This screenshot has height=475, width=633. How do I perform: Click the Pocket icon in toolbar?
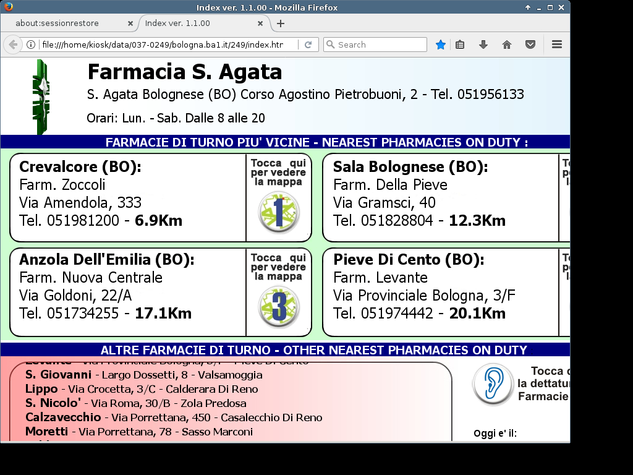coord(530,45)
